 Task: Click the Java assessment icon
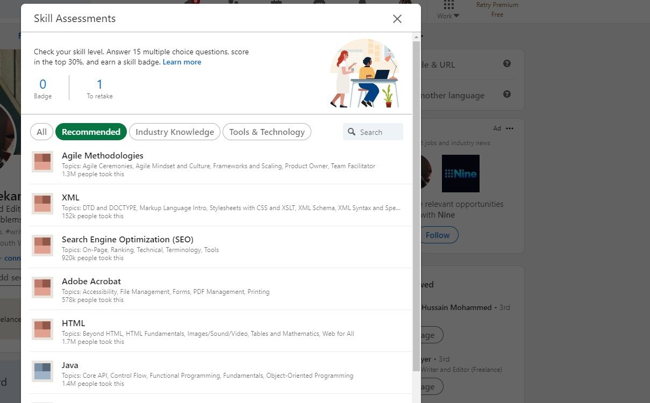coord(42,371)
